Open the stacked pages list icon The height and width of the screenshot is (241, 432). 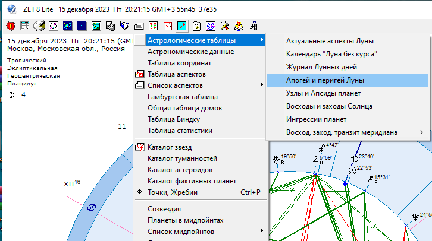(x=139, y=26)
